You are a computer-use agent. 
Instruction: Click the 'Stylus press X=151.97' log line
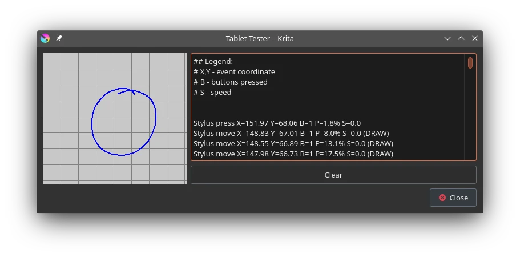[277, 123]
